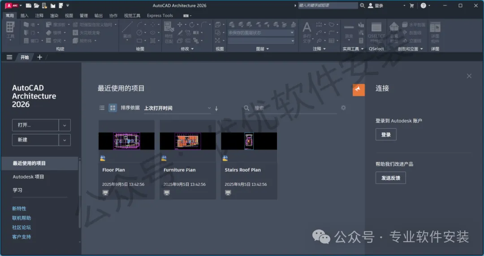Reverse sort order with down arrow
Image resolution: width=484 pixels, height=256 pixels.
point(216,108)
